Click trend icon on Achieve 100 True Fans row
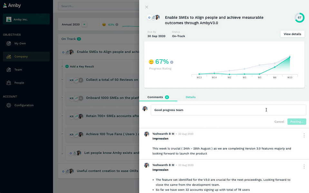The width and height of the screenshot is (309, 193). (76, 134)
